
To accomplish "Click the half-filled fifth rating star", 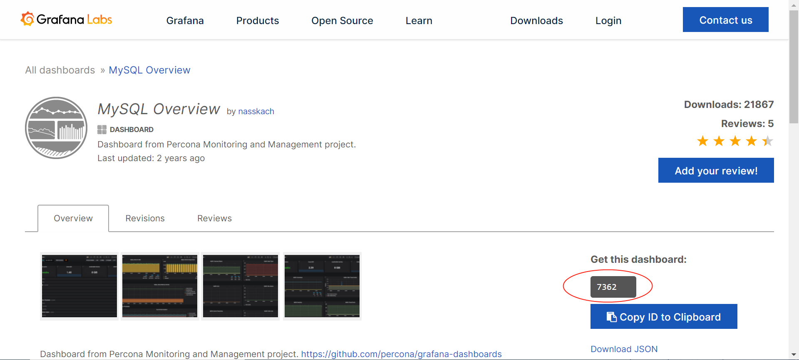I will point(767,141).
